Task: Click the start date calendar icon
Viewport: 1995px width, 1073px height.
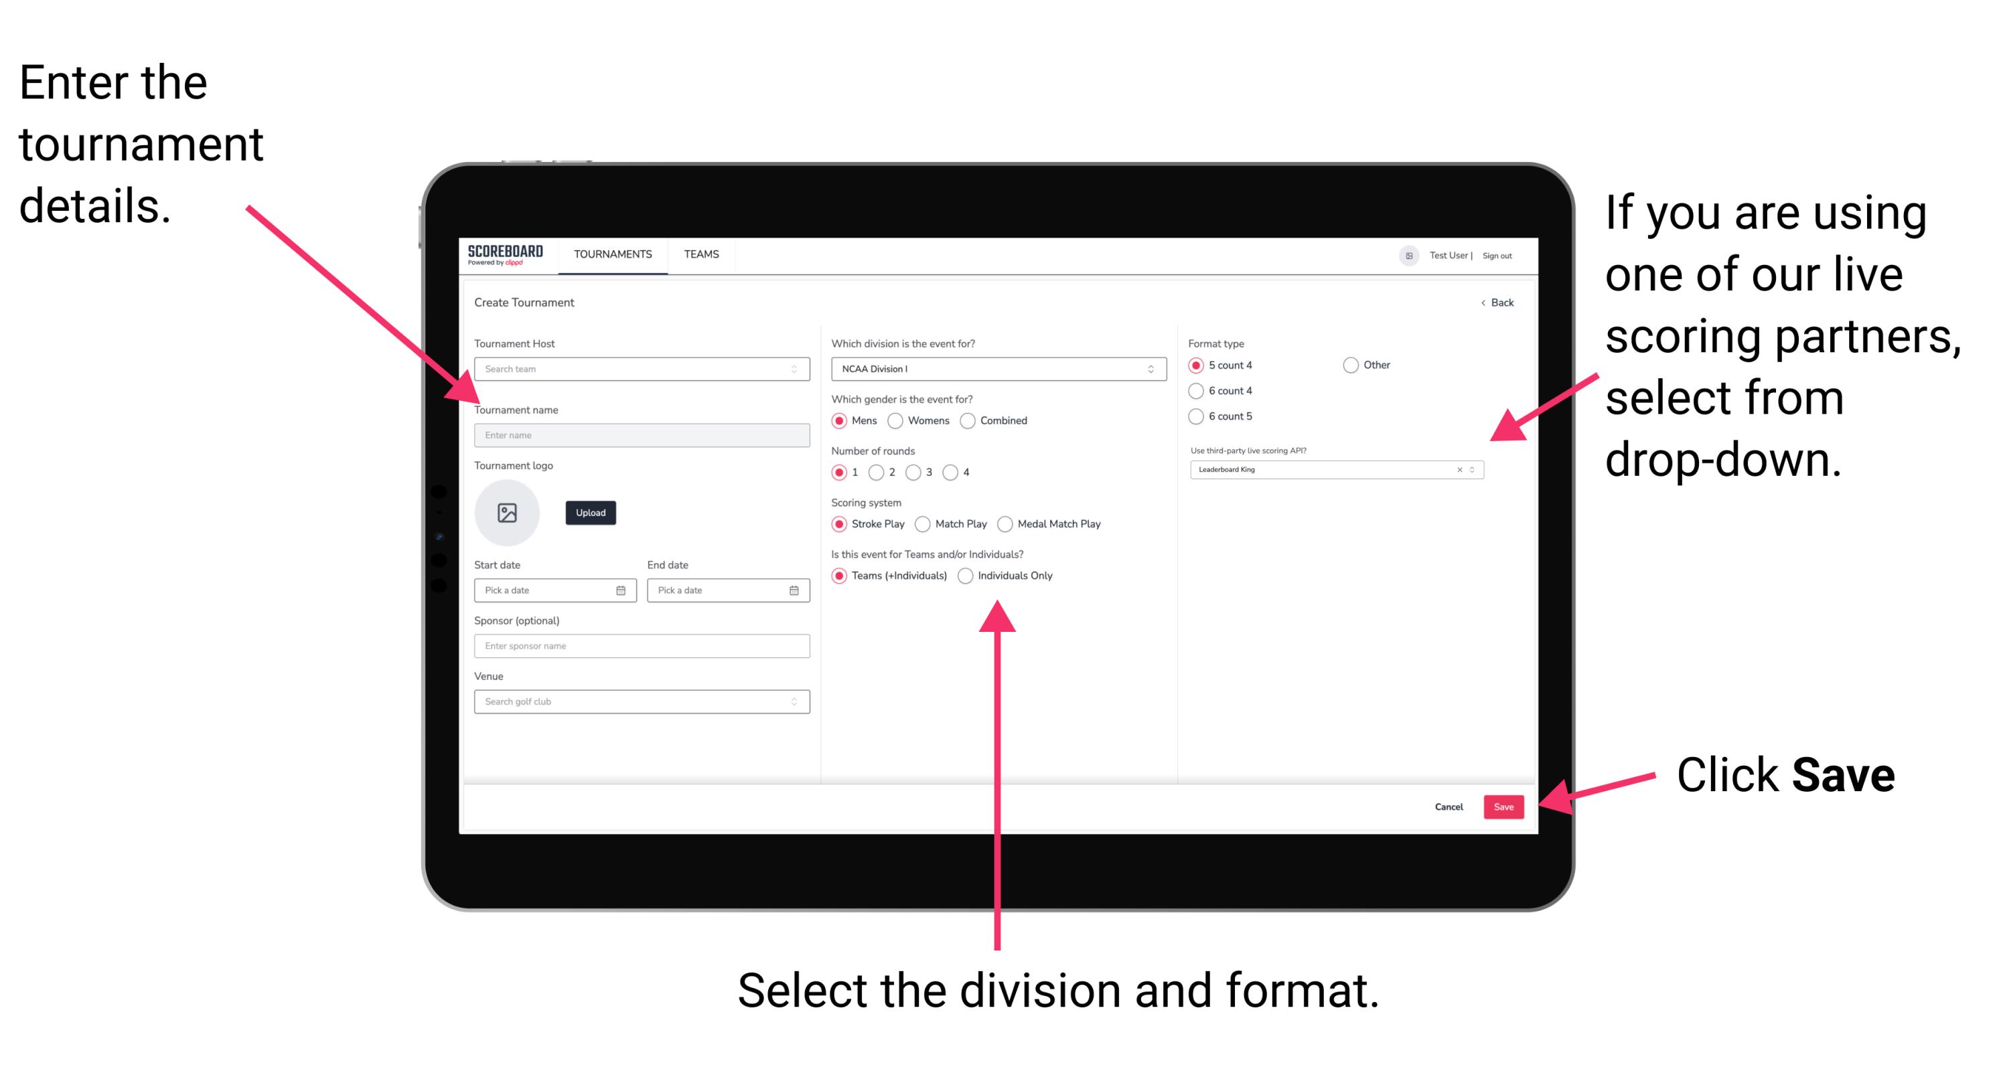Action: 623,589
